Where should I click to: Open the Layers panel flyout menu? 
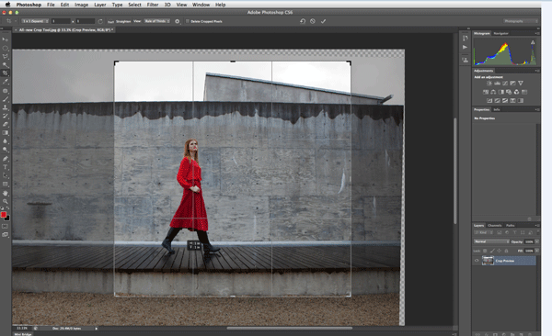(x=537, y=225)
